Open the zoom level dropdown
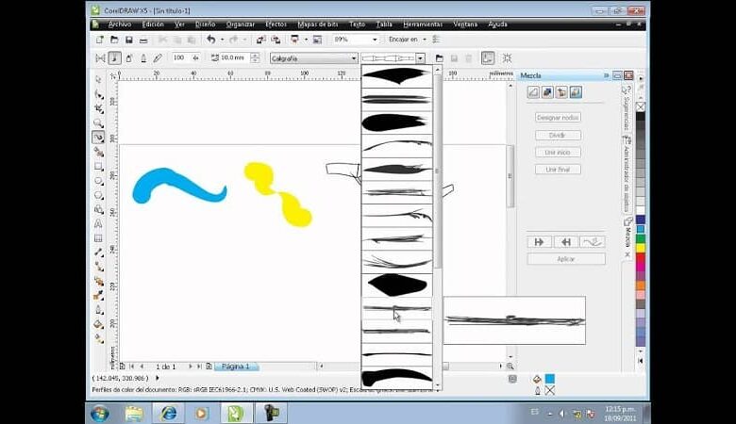 pyautogui.click(x=375, y=40)
